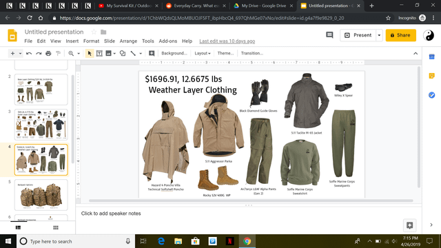Open the Help menu
441x248 pixels.
(187, 41)
